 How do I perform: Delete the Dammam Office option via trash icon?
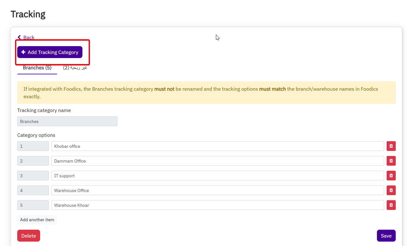click(x=391, y=161)
